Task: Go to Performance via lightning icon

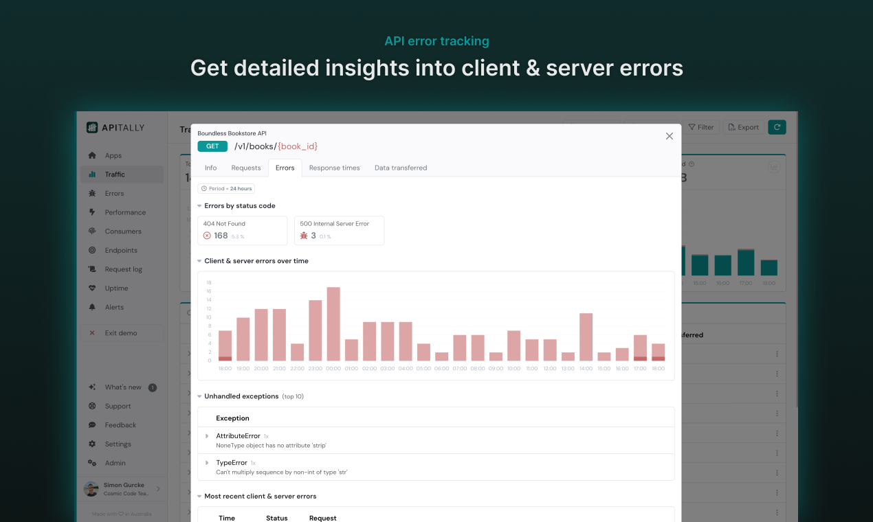Action: click(x=92, y=212)
